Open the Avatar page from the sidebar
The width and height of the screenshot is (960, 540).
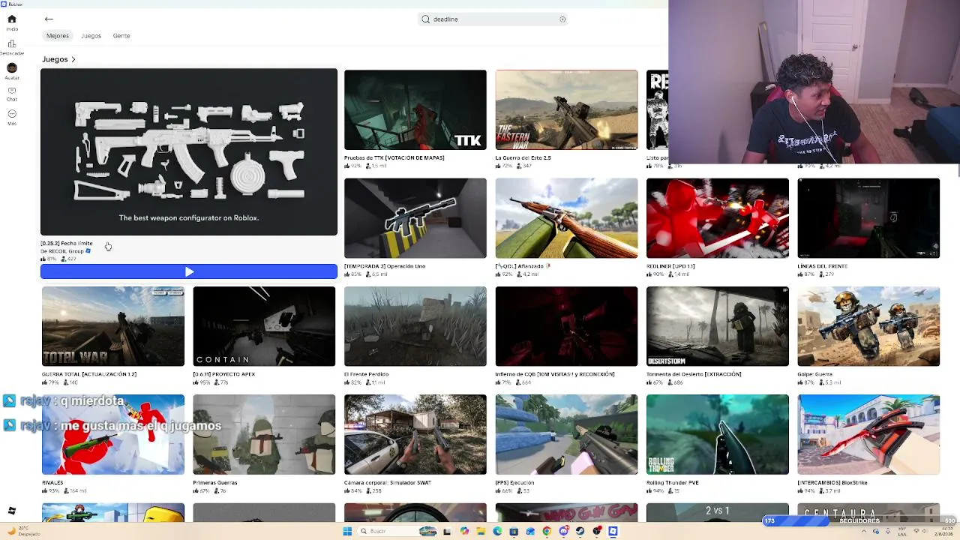click(x=12, y=71)
